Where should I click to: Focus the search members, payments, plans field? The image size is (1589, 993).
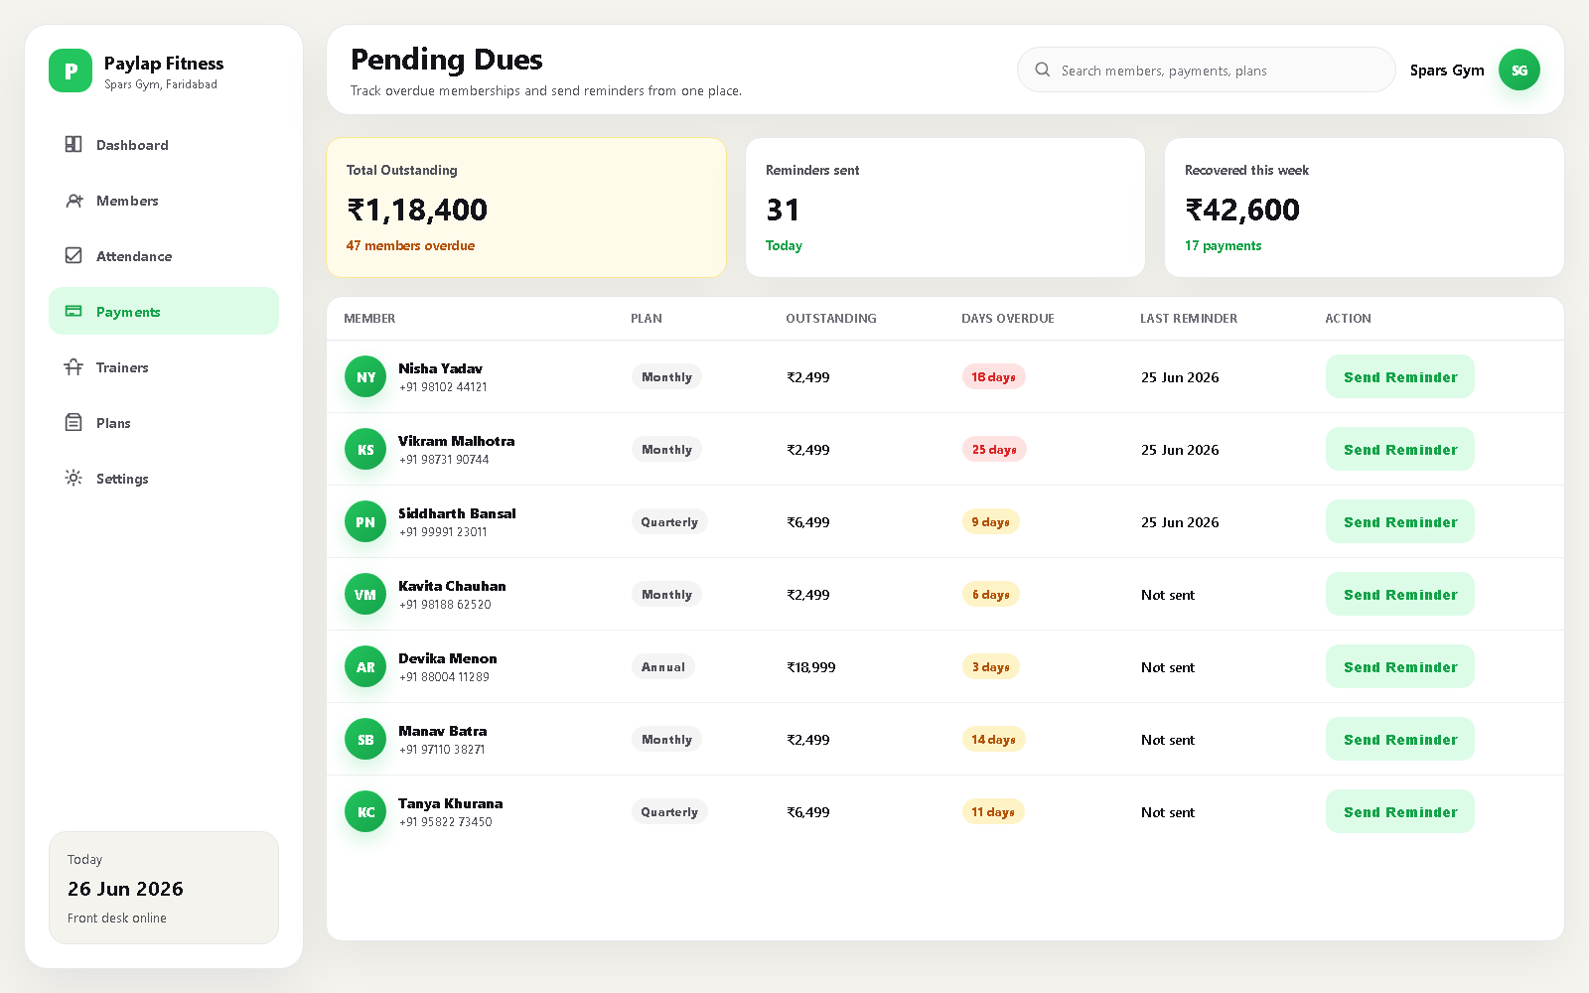pos(1207,70)
